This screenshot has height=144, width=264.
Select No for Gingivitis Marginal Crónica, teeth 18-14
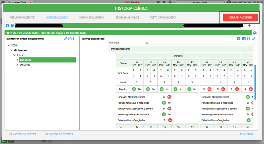[169, 97]
